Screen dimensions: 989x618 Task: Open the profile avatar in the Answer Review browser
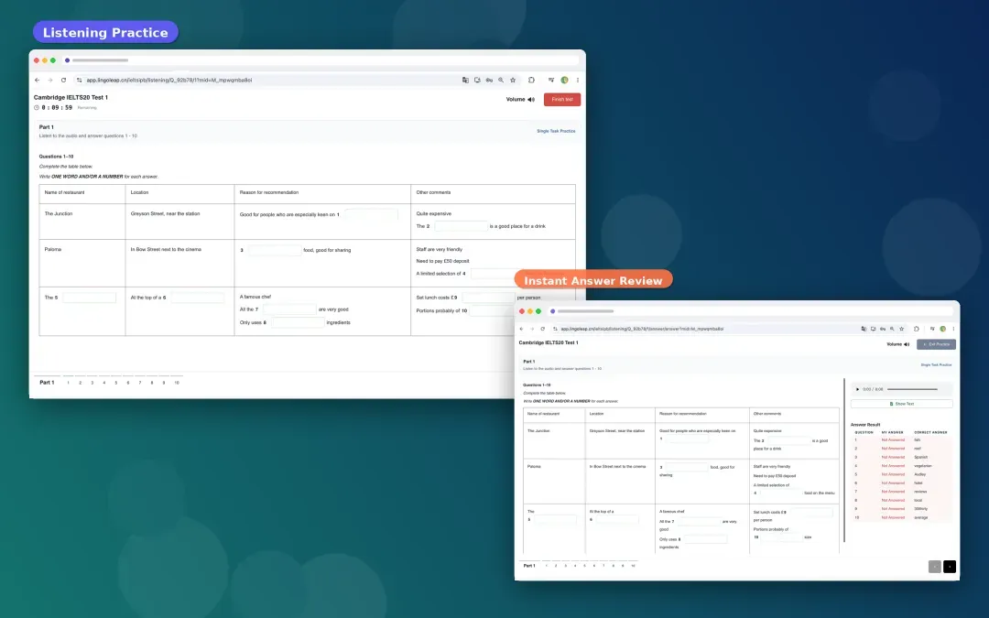tap(943, 329)
